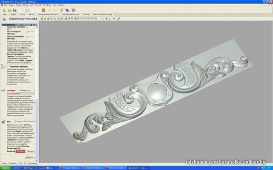
Task: Click the rotate view icon next to 2D
Action: click(45, 19)
